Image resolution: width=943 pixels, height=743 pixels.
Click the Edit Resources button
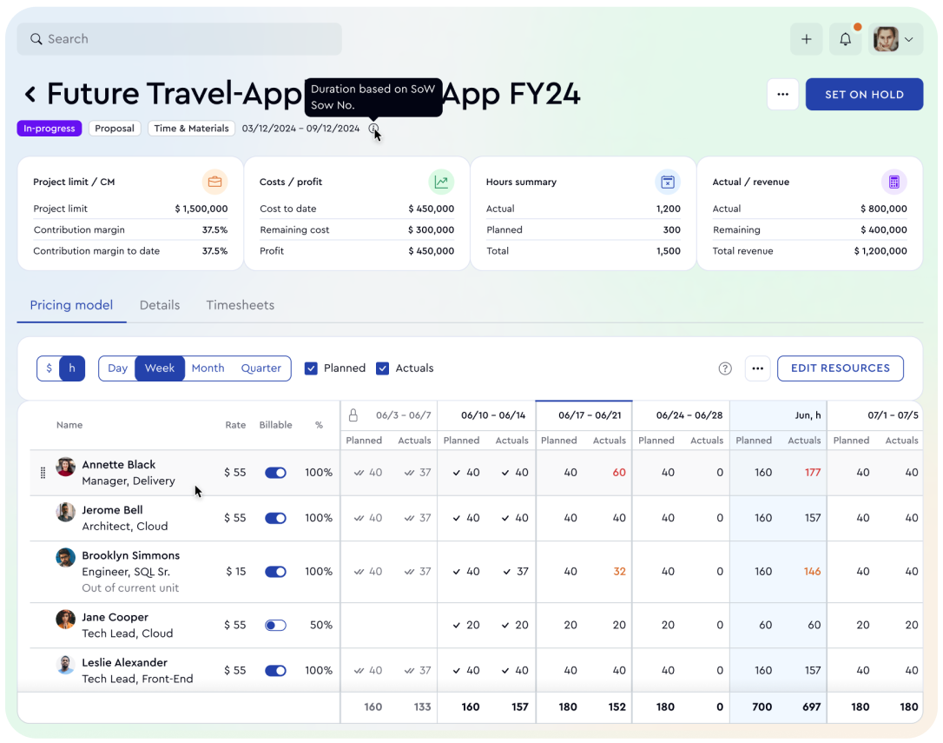click(841, 368)
